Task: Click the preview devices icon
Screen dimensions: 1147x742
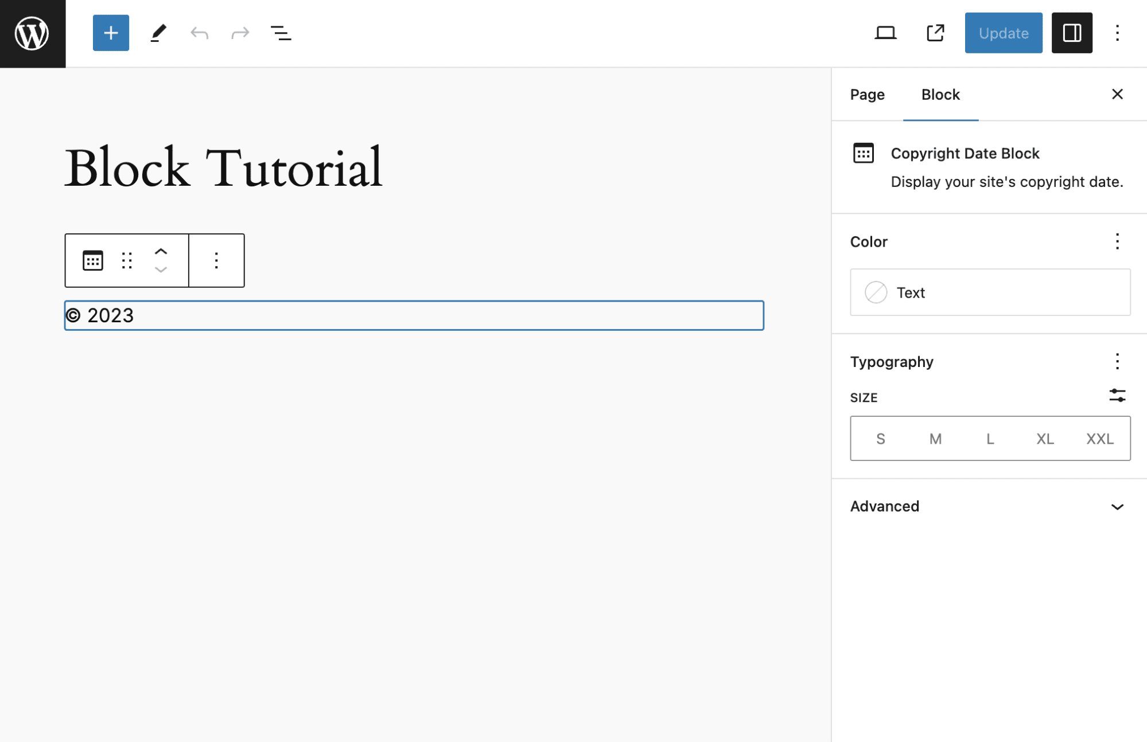Action: 885,33
